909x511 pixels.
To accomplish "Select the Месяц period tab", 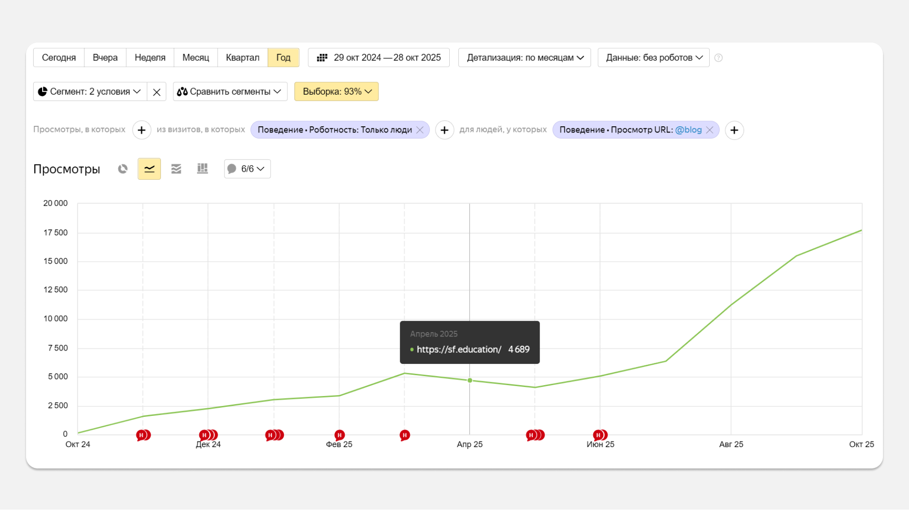I will [196, 58].
